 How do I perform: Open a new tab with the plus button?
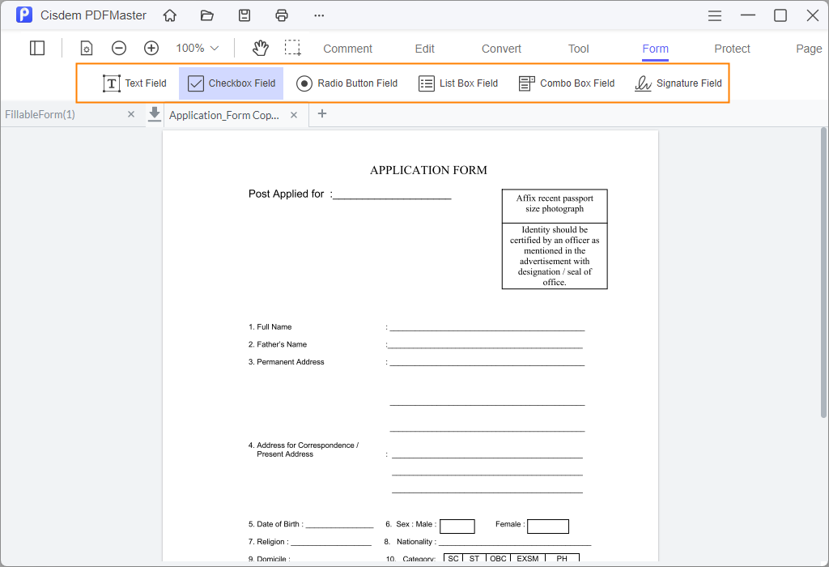tap(322, 114)
